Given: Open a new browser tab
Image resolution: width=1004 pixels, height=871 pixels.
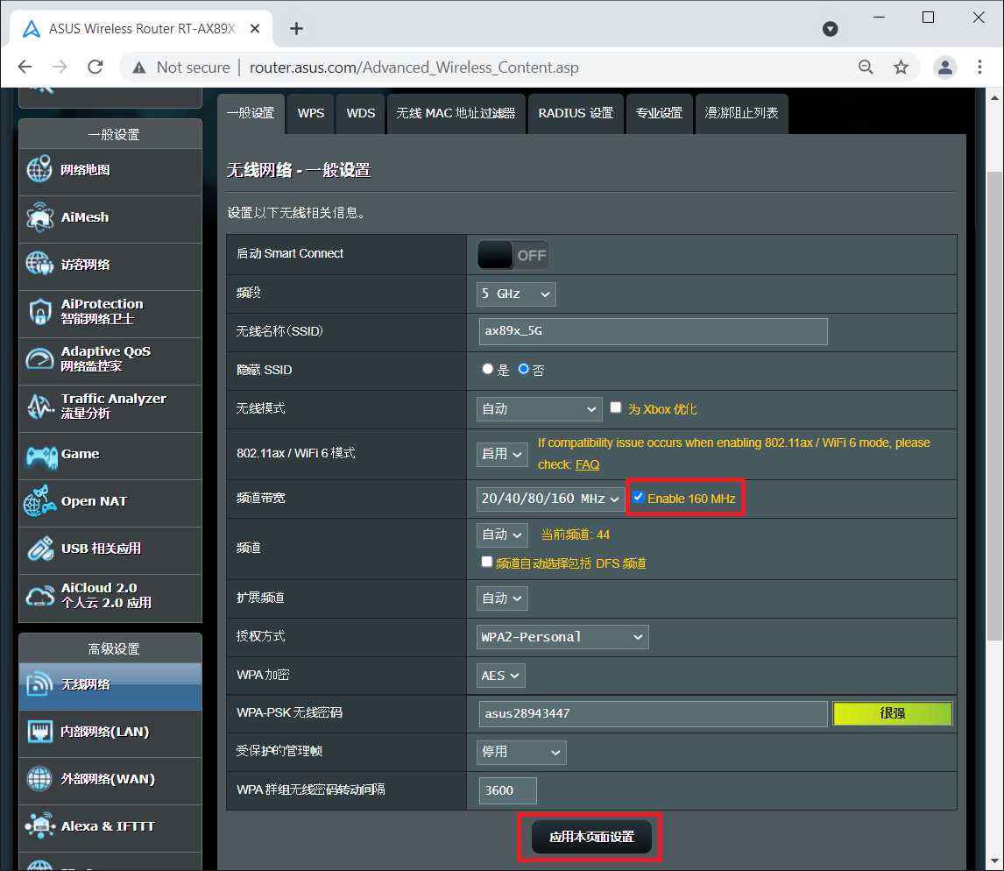Looking at the screenshot, I should (x=296, y=28).
